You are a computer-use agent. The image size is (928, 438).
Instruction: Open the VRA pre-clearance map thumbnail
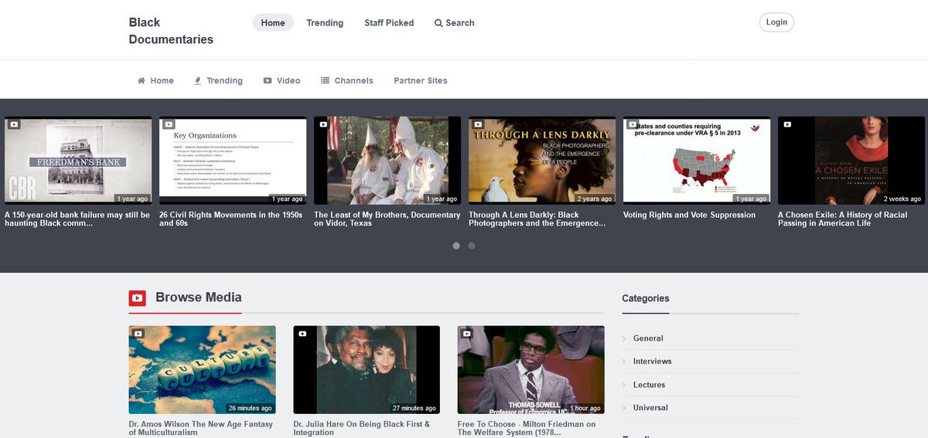pyautogui.click(x=697, y=161)
